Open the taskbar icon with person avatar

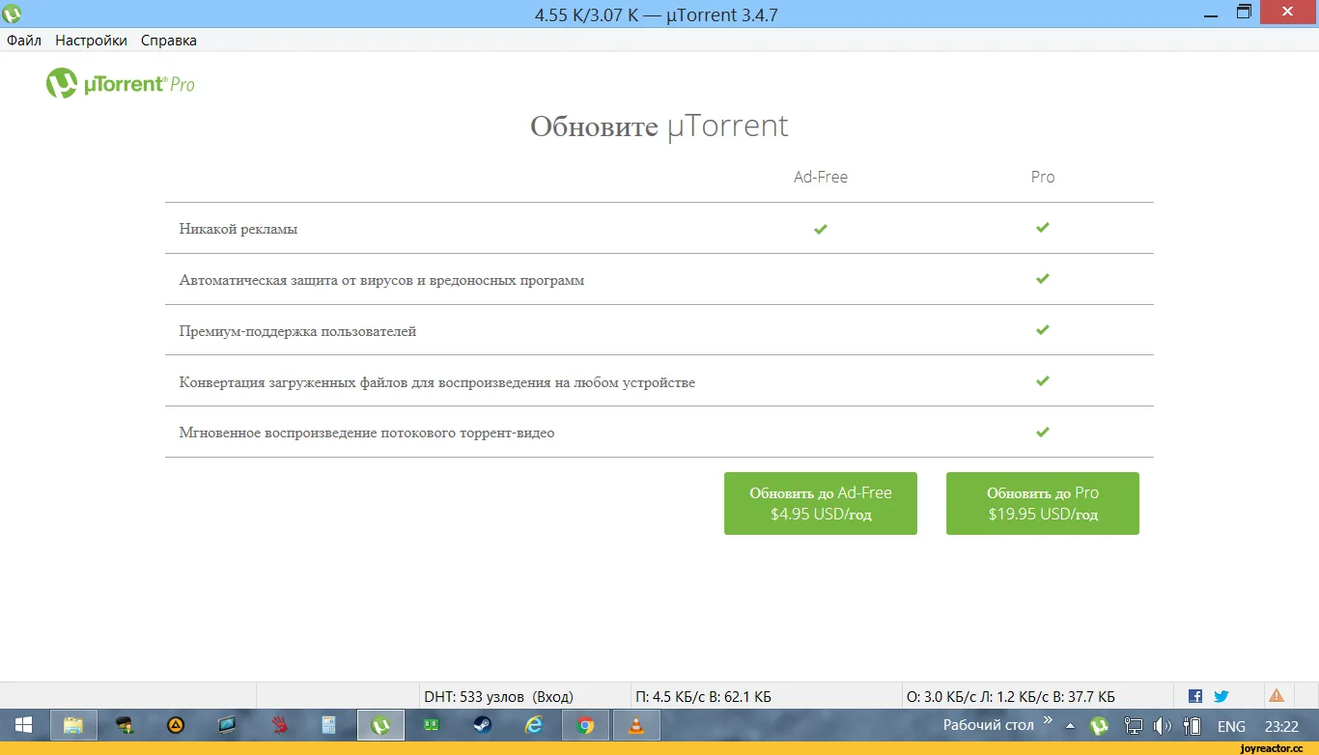tap(125, 725)
